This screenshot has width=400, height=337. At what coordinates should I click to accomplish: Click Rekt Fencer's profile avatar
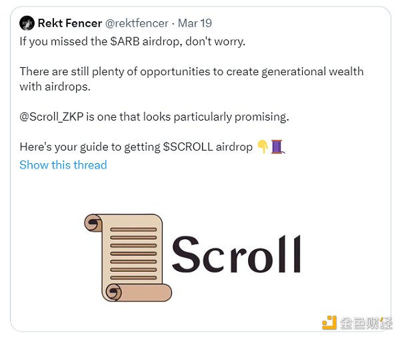(27, 23)
